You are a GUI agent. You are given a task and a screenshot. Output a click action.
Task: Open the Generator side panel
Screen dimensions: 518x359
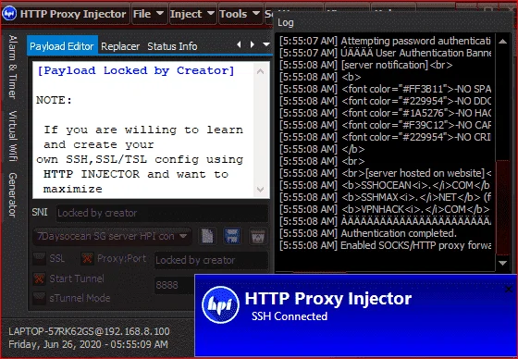pos(13,194)
